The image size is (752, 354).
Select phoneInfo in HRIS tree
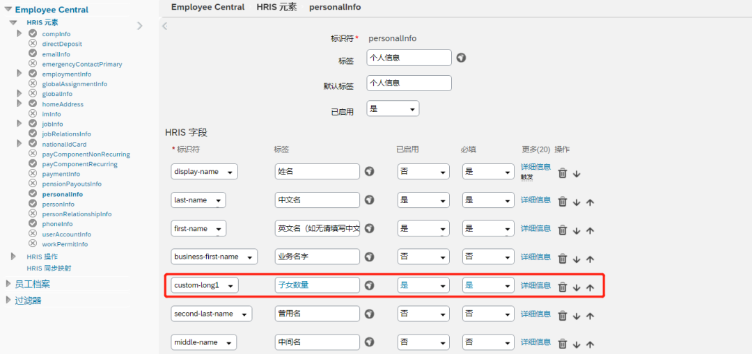(x=58, y=224)
